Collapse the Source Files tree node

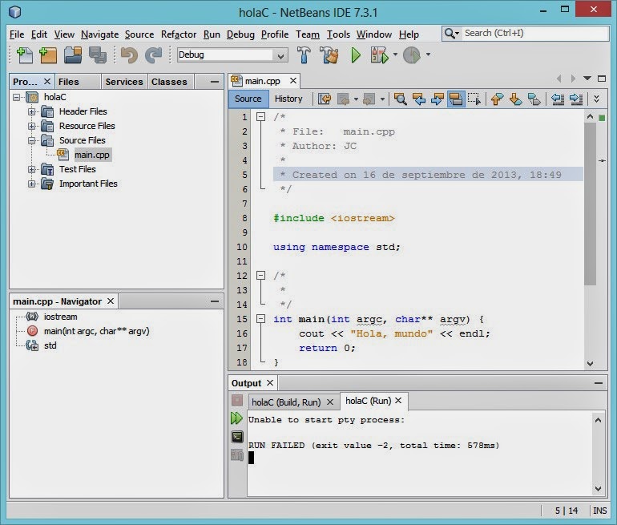[x=33, y=140]
